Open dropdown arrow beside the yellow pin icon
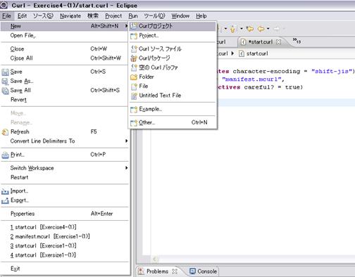This screenshot has width=355, height=277. [241, 29]
